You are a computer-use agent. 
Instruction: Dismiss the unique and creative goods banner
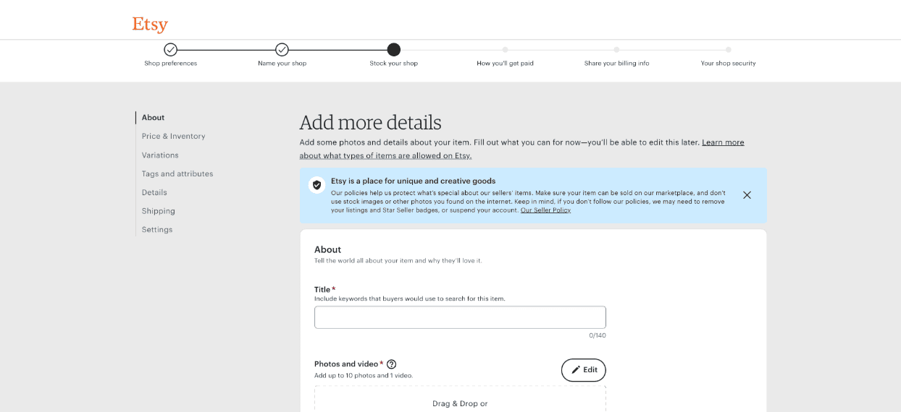[747, 195]
